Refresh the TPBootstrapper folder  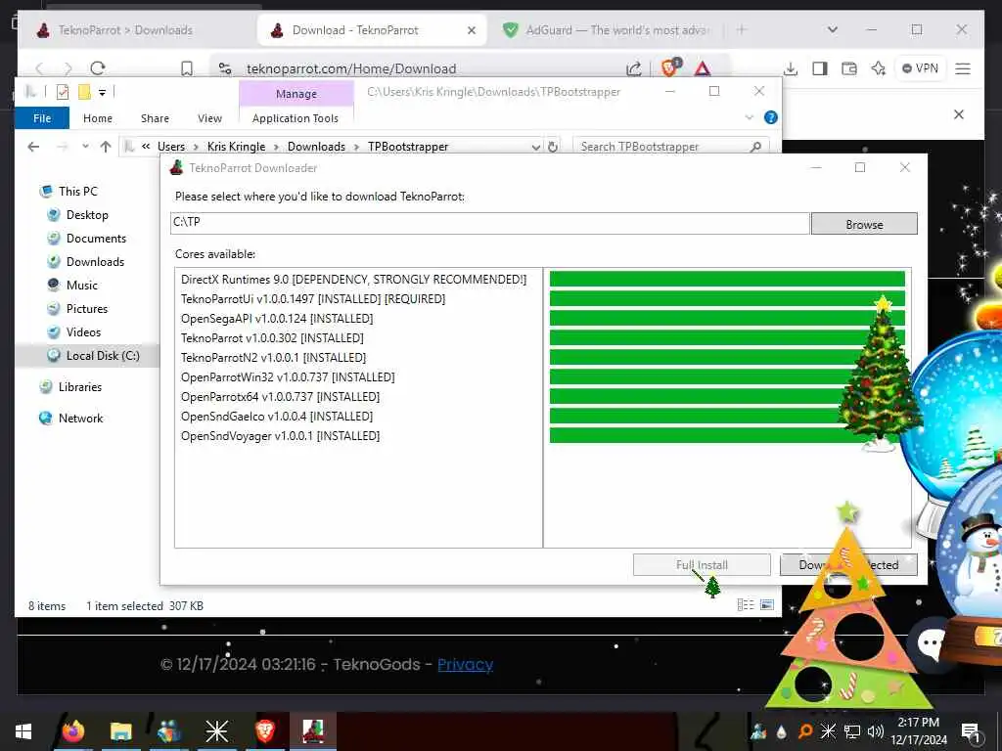coord(553,147)
